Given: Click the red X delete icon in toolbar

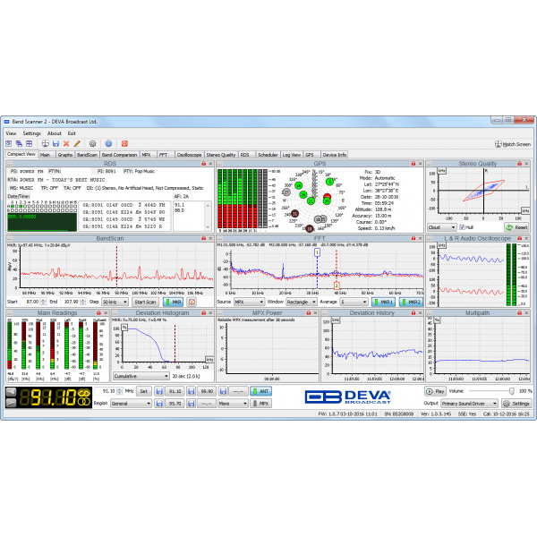Looking at the screenshot, I should 66,144.
